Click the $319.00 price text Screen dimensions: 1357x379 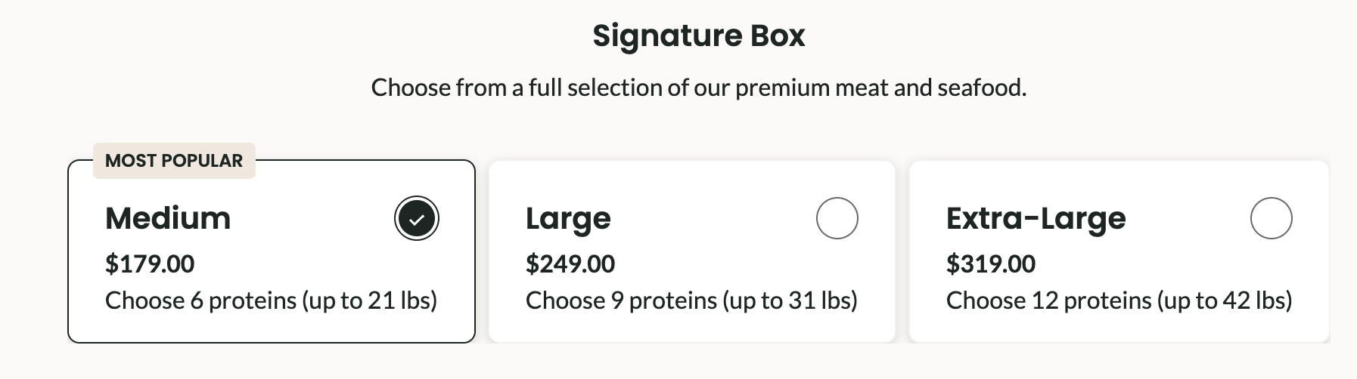tap(991, 263)
